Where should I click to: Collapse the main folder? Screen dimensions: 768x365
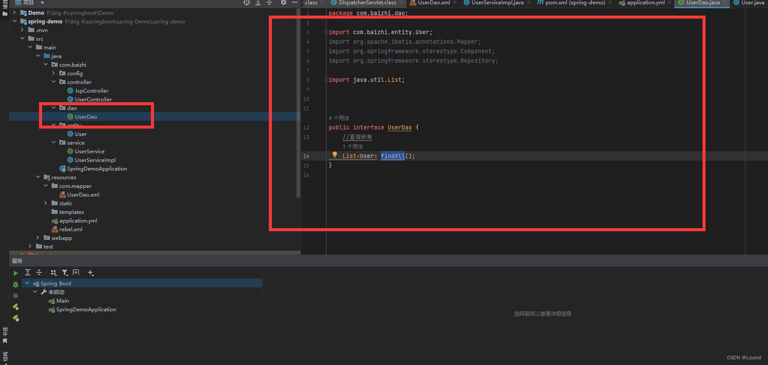(30, 47)
